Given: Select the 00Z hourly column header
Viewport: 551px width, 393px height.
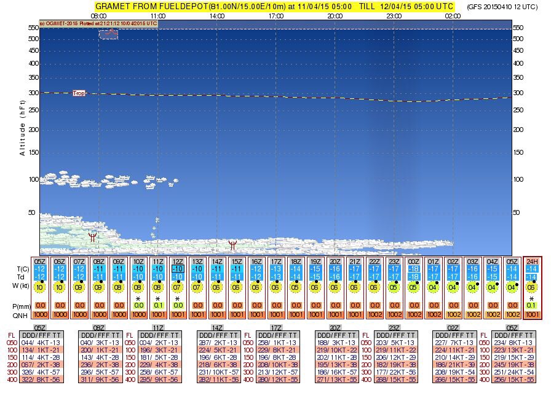Looking at the screenshot, I should click(x=413, y=261).
